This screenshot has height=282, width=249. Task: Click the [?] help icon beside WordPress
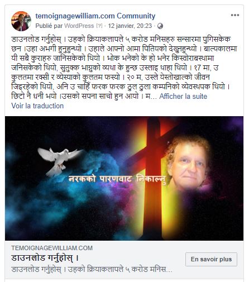(99, 26)
